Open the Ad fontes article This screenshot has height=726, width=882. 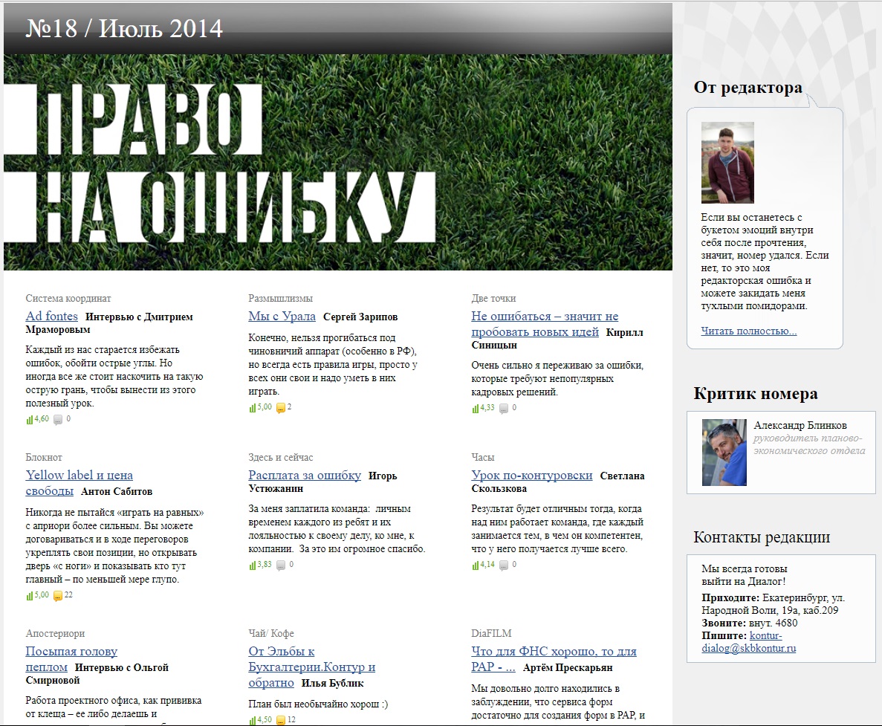[51, 317]
